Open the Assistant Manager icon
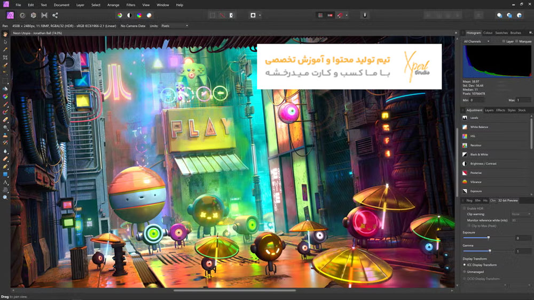Screen dimensions: 534x300 (x=365, y=15)
